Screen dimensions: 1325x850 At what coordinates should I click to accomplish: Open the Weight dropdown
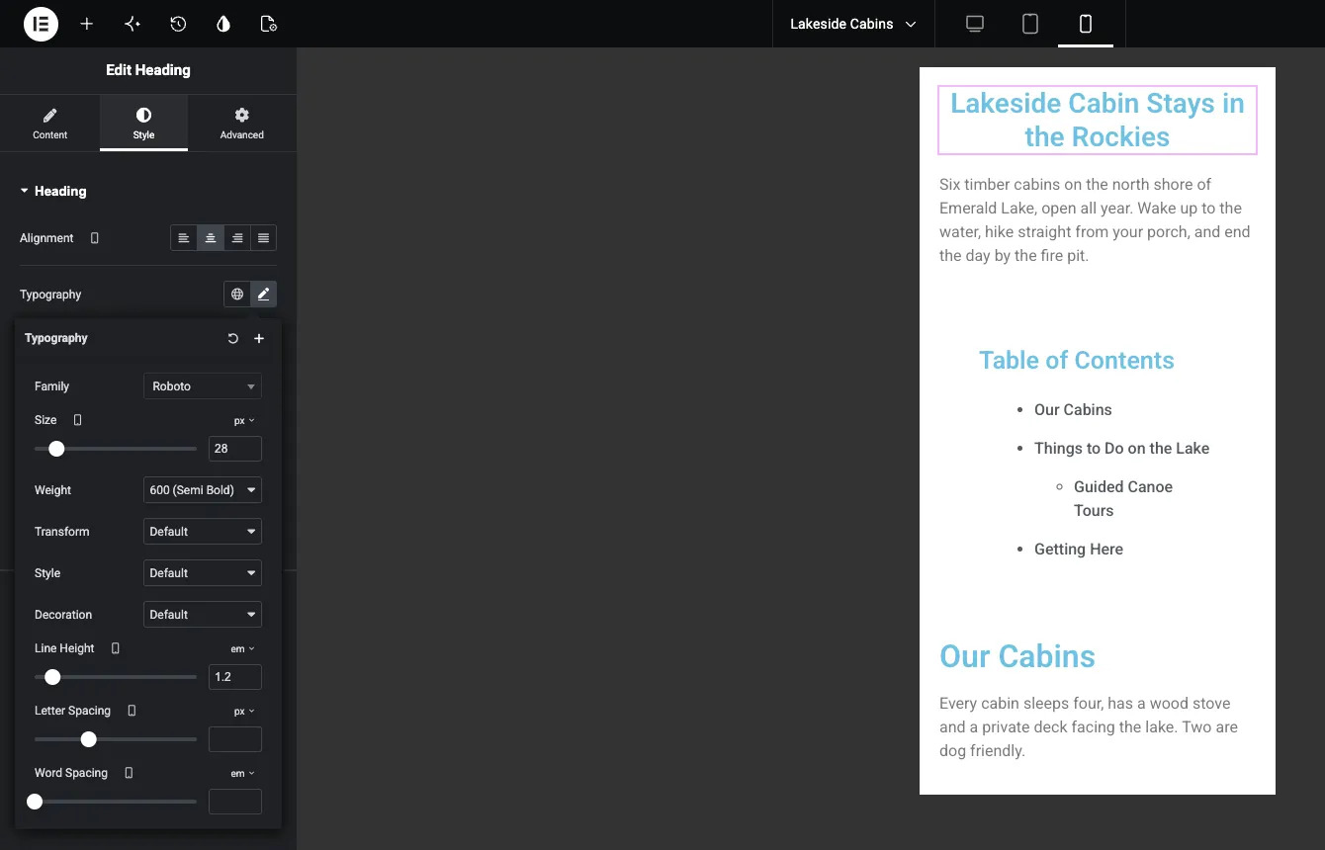point(203,490)
